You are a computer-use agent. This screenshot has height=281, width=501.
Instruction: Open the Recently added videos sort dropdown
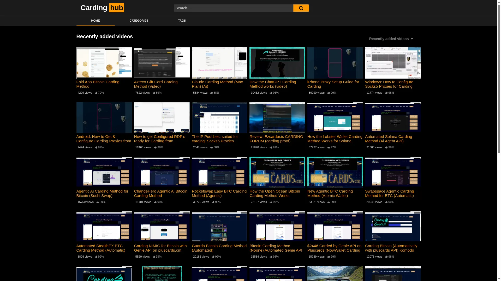(391, 39)
